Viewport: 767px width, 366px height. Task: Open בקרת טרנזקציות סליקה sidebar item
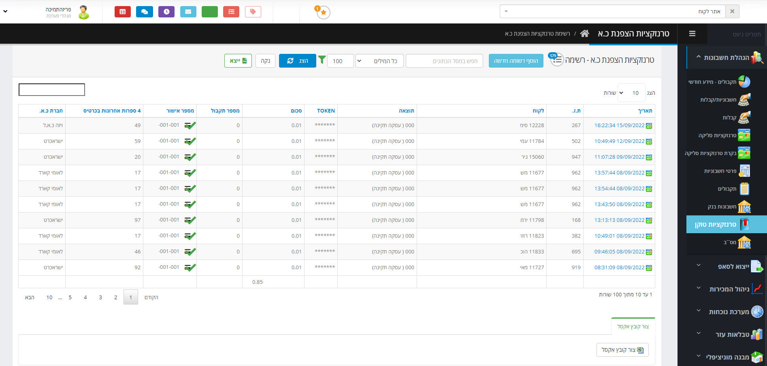click(718, 153)
